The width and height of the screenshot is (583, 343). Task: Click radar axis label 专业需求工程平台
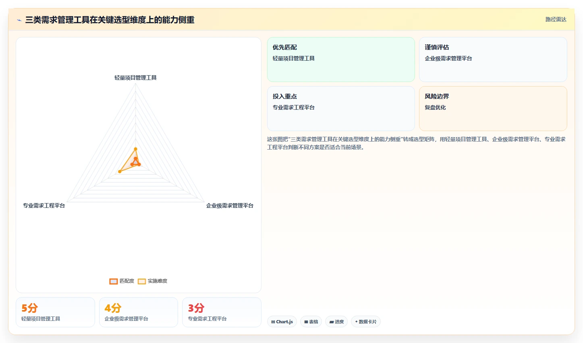point(44,205)
